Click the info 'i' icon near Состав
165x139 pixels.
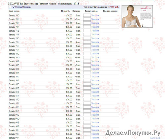click(10, 7)
